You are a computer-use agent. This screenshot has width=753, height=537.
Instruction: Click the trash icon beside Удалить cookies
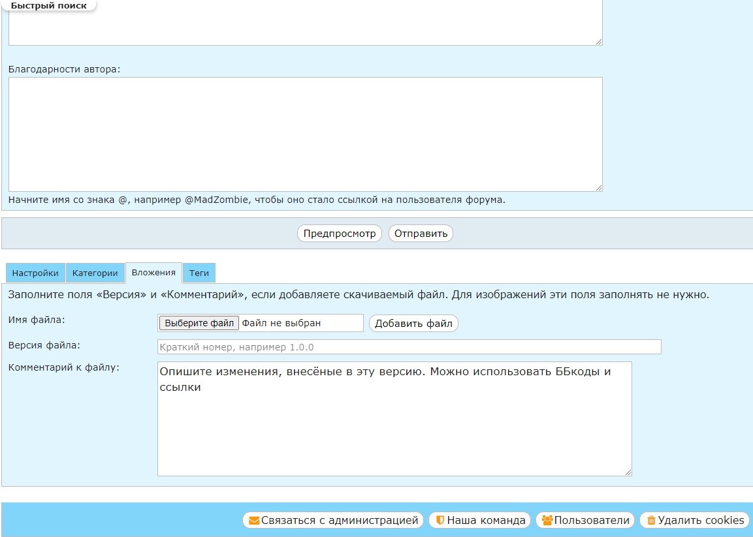651,521
